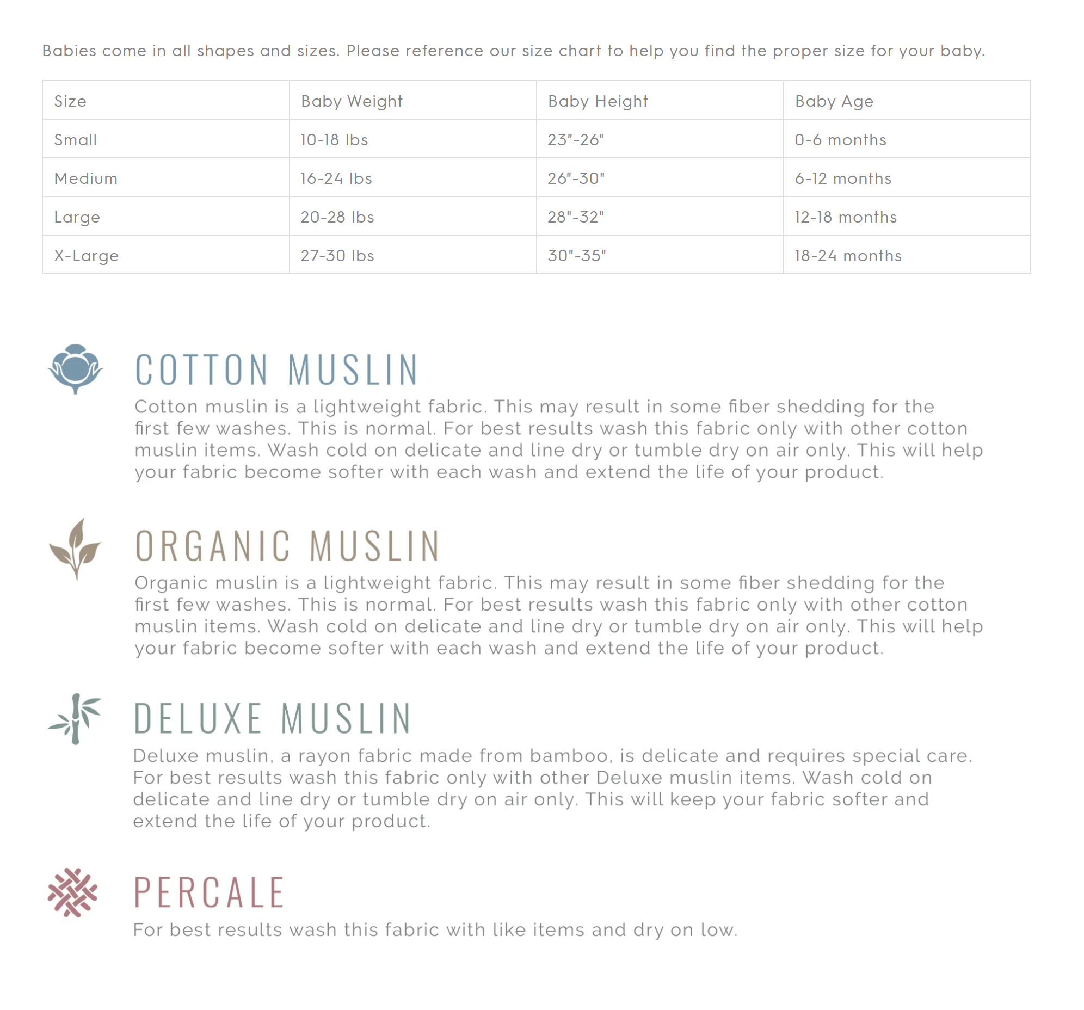Click the 26"-30" height cell

(x=576, y=179)
